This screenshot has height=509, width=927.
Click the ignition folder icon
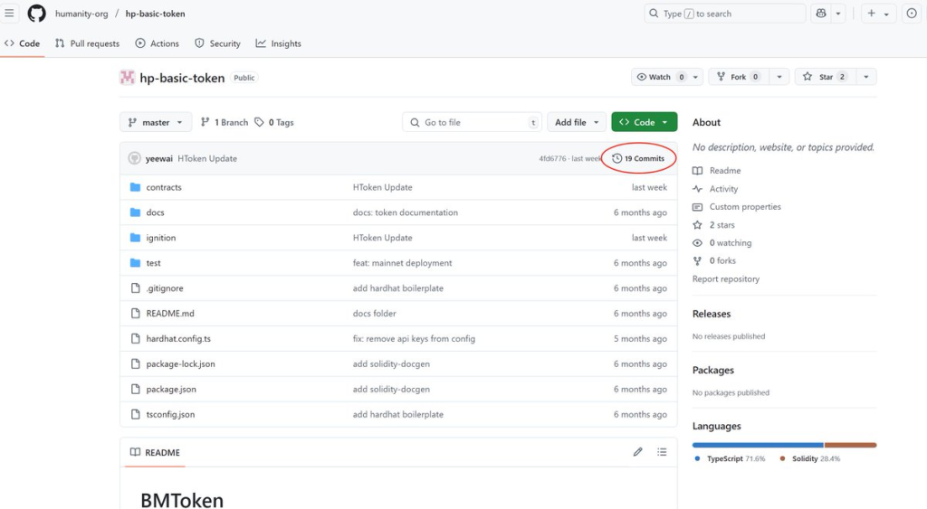point(136,238)
